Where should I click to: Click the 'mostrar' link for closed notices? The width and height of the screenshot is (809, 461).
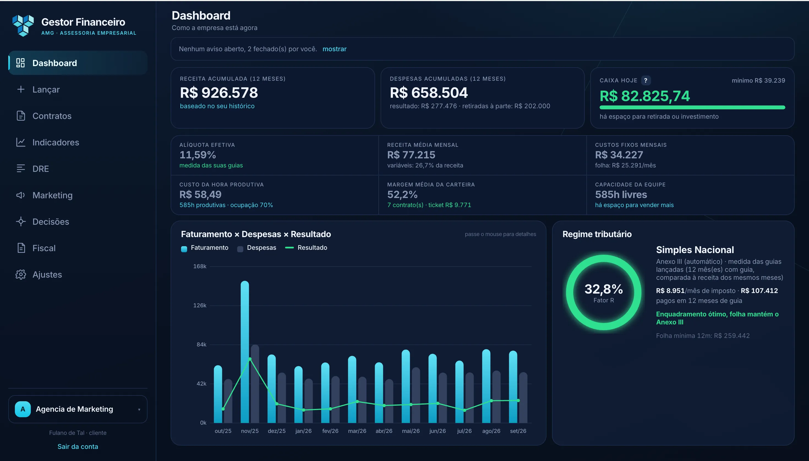(x=334, y=49)
